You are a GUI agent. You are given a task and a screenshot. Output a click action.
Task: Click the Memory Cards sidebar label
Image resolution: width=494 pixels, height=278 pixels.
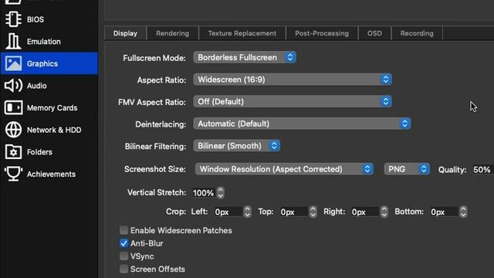52,108
